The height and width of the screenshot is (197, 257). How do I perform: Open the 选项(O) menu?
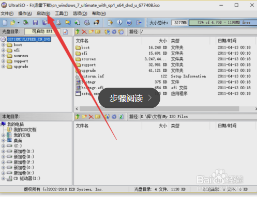[80, 13]
